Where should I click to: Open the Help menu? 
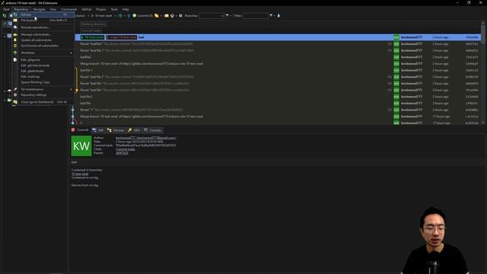[126, 9]
